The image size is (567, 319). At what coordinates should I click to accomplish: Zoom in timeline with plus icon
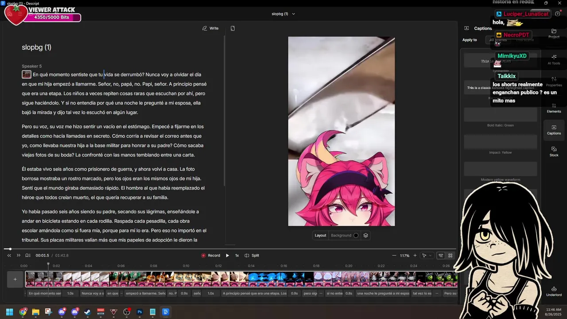[x=415, y=255]
